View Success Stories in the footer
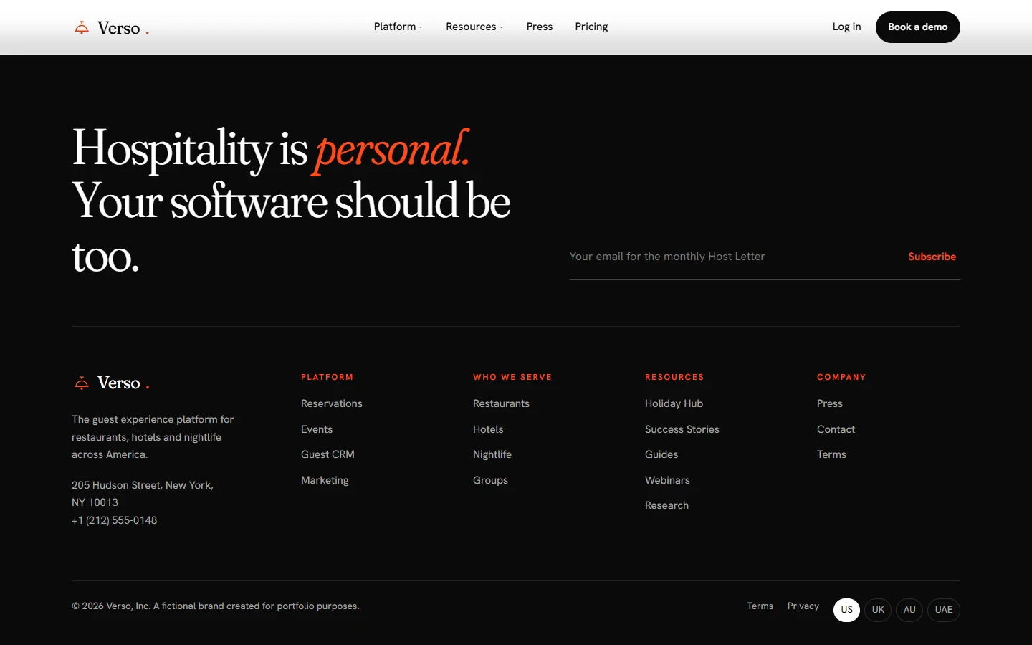1032x645 pixels. (682, 429)
